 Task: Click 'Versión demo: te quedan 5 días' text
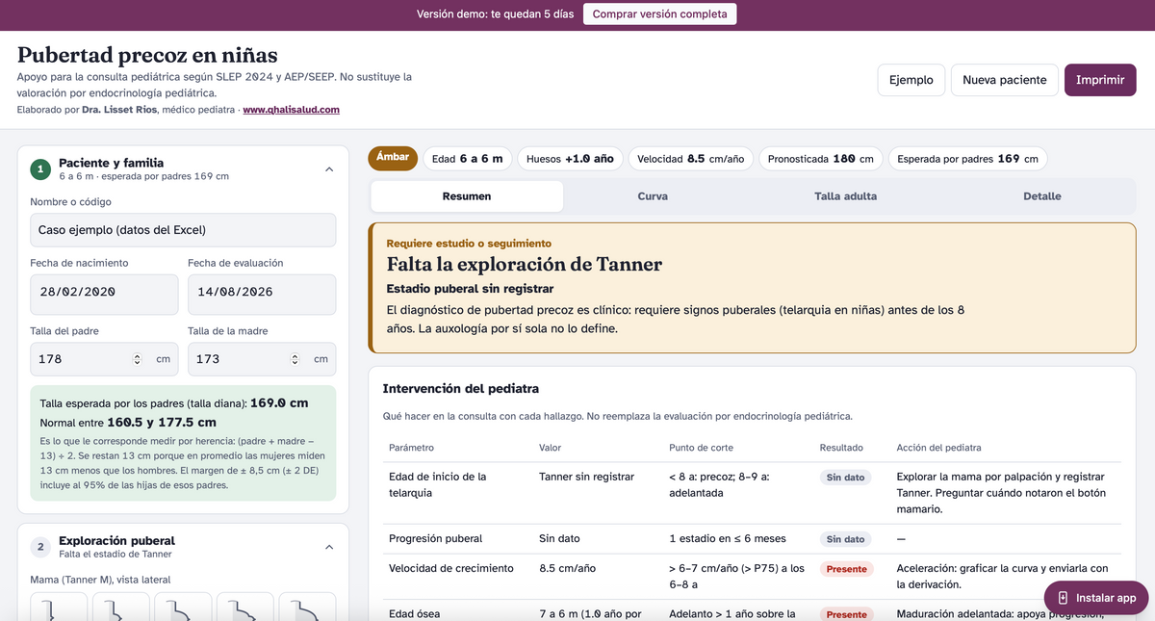495,14
